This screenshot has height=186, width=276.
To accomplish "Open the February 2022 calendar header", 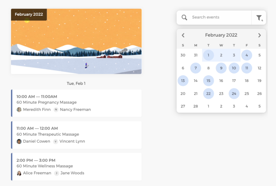I will coord(221,35).
